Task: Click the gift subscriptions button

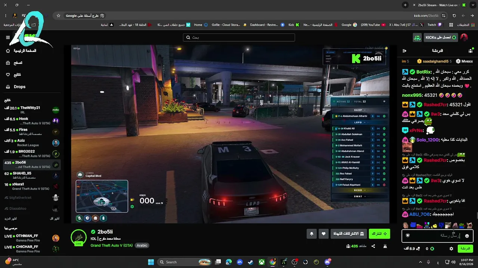Action: 348,234
